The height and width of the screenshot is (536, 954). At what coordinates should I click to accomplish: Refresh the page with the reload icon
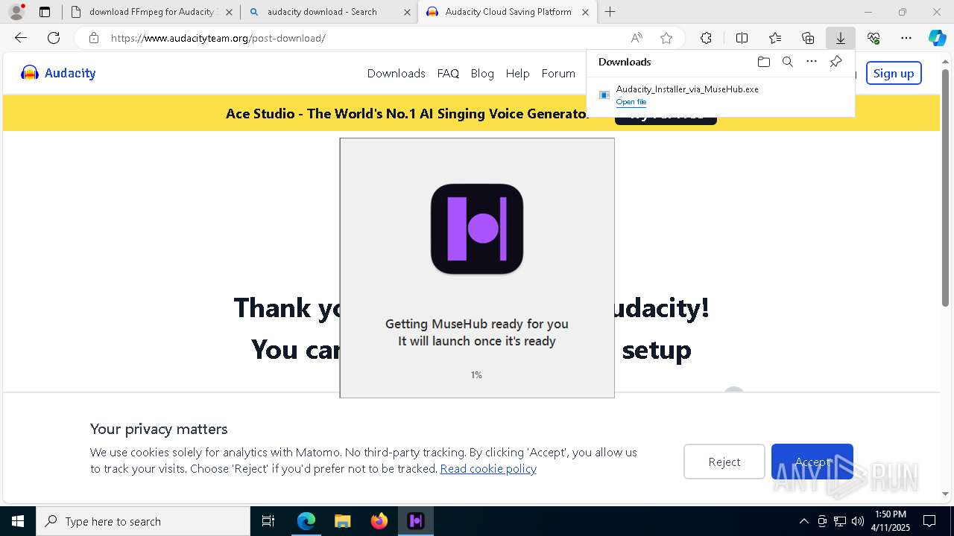pos(54,38)
